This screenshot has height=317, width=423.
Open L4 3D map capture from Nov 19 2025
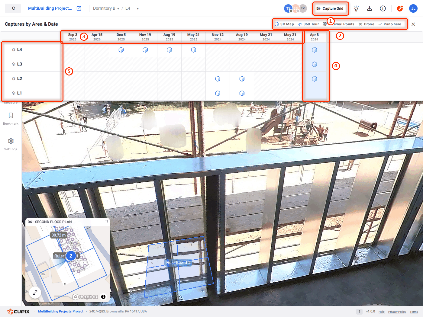(x=145, y=50)
